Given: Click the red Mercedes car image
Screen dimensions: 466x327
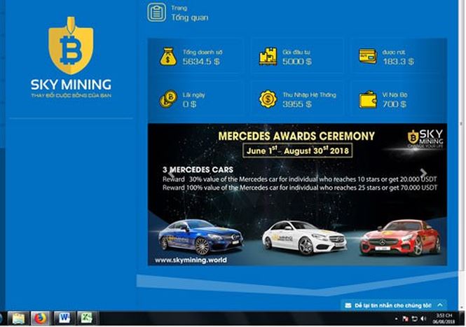Looking at the screenshot, I should click(400, 238).
